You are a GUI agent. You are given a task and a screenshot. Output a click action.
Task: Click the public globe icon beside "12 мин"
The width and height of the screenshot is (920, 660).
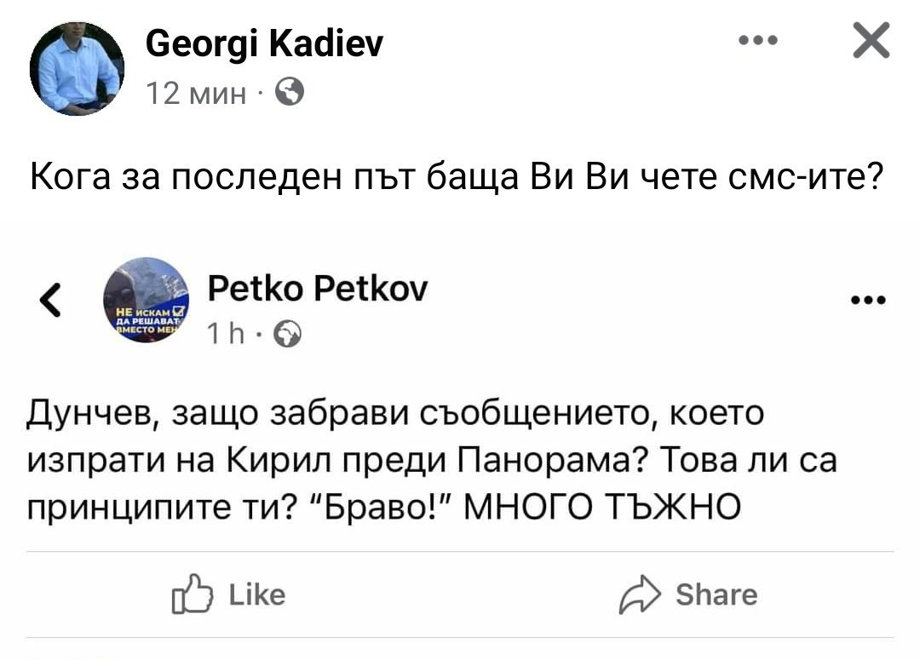tap(290, 91)
